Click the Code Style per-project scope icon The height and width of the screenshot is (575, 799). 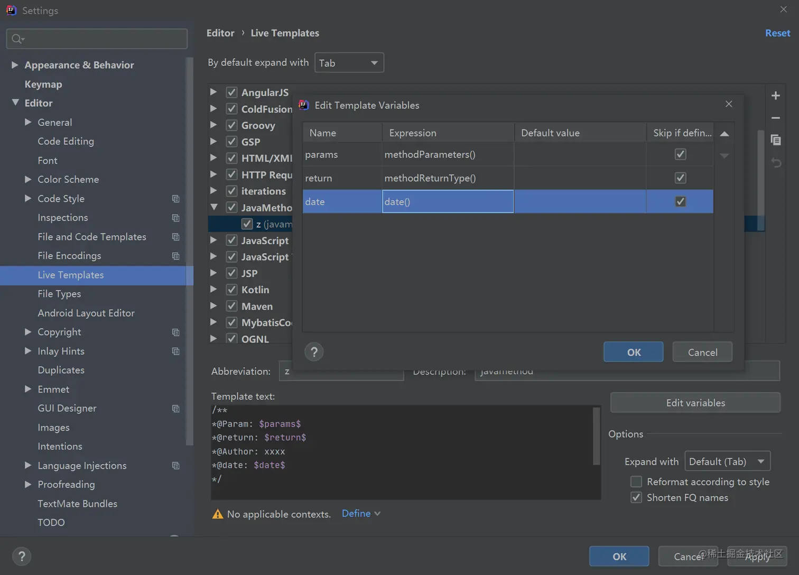[x=176, y=199]
